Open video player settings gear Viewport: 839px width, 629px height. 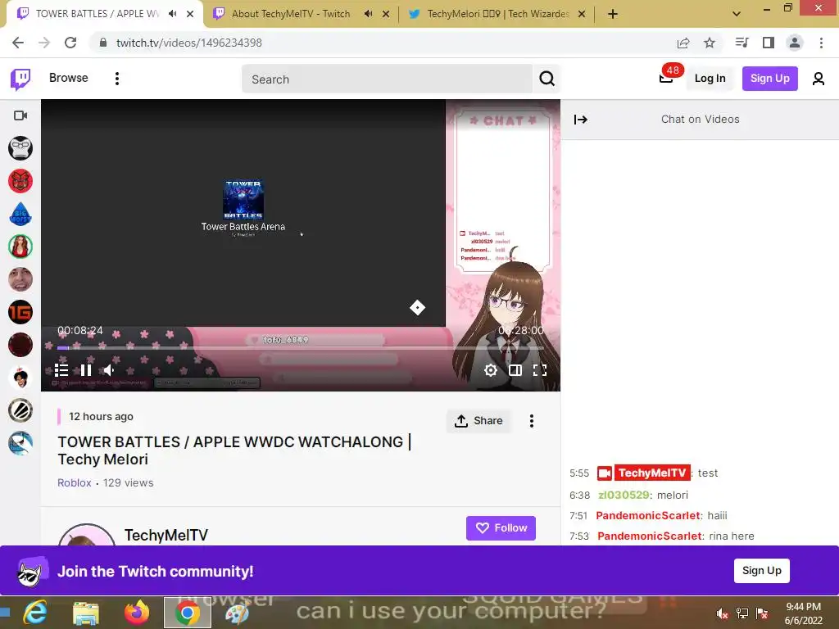(491, 370)
